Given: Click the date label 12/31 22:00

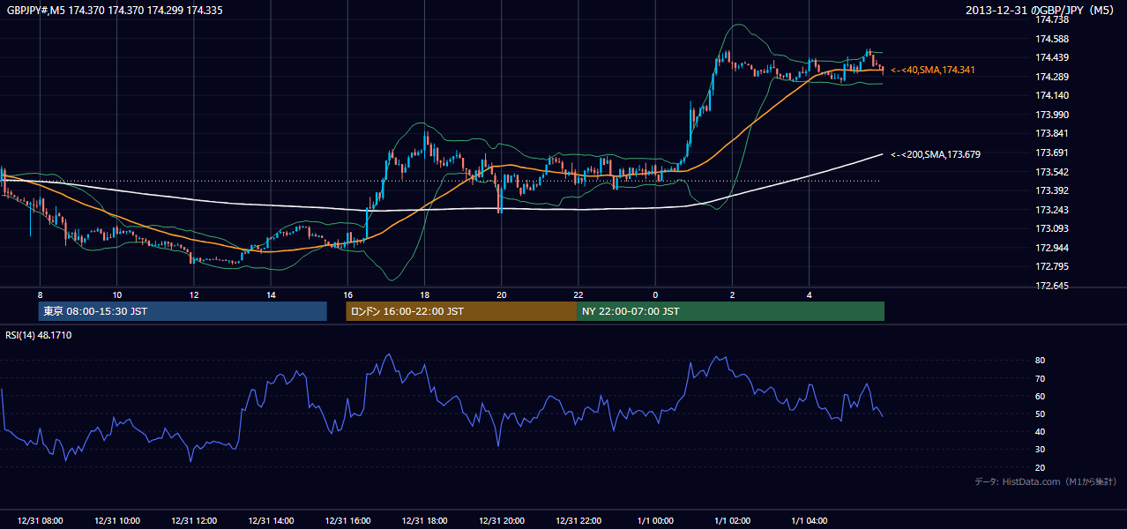Looking at the screenshot, I should click(x=578, y=520).
